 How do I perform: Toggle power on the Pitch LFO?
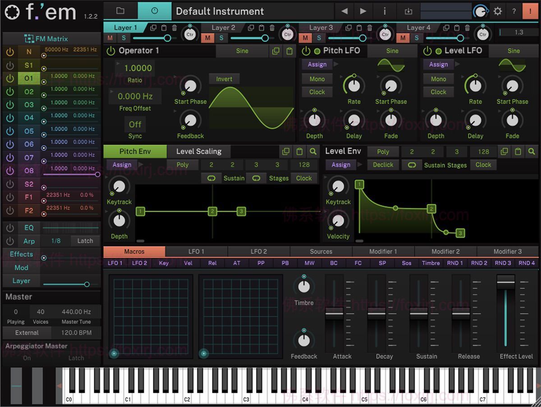click(306, 51)
